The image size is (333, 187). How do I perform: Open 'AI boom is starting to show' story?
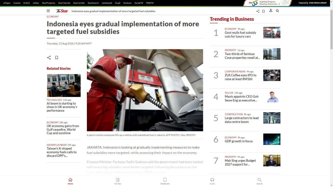62,107
